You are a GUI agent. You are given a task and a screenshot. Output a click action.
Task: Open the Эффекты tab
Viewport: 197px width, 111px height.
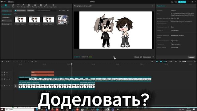pyautogui.click(x=29, y=6)
